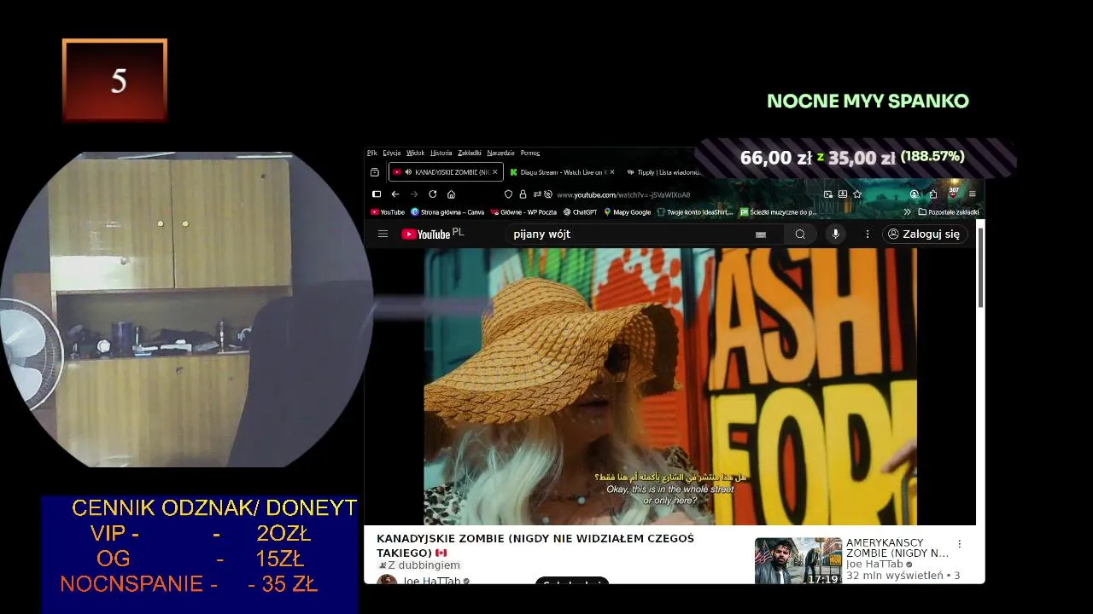The image size is (1093, 614).
Task: Open AMERYKANSCY ZOMBIE suggested video thumbnail
Action: pyautogui.click(x=798, y=560)
